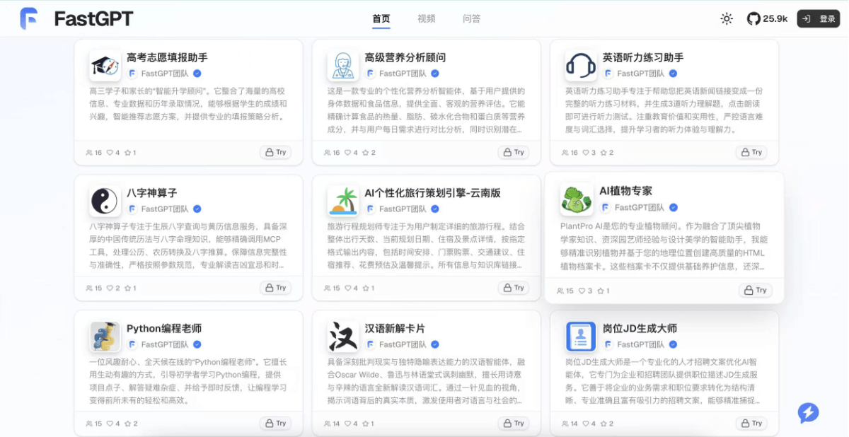This screenshot has width=849, height=437.
Task: Toggle the light/dark theme sun icon
Action: [726, 19]
